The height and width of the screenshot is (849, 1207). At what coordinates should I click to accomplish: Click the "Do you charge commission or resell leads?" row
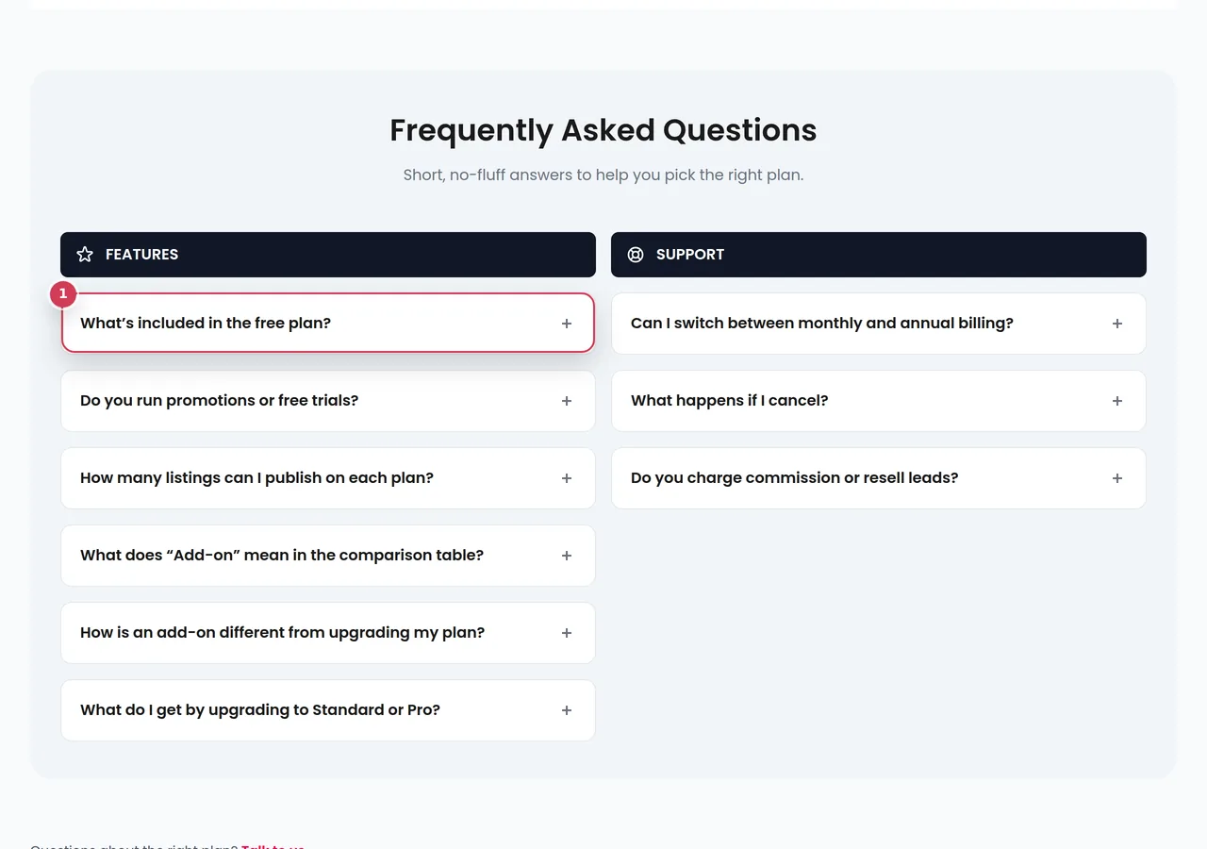point(878,477)
